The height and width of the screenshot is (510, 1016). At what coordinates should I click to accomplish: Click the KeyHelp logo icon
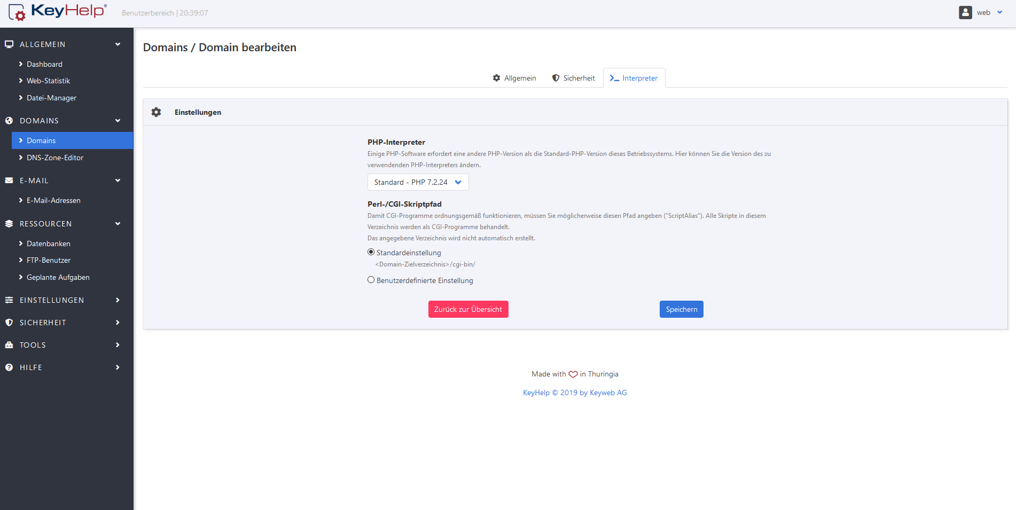[17, 12]
